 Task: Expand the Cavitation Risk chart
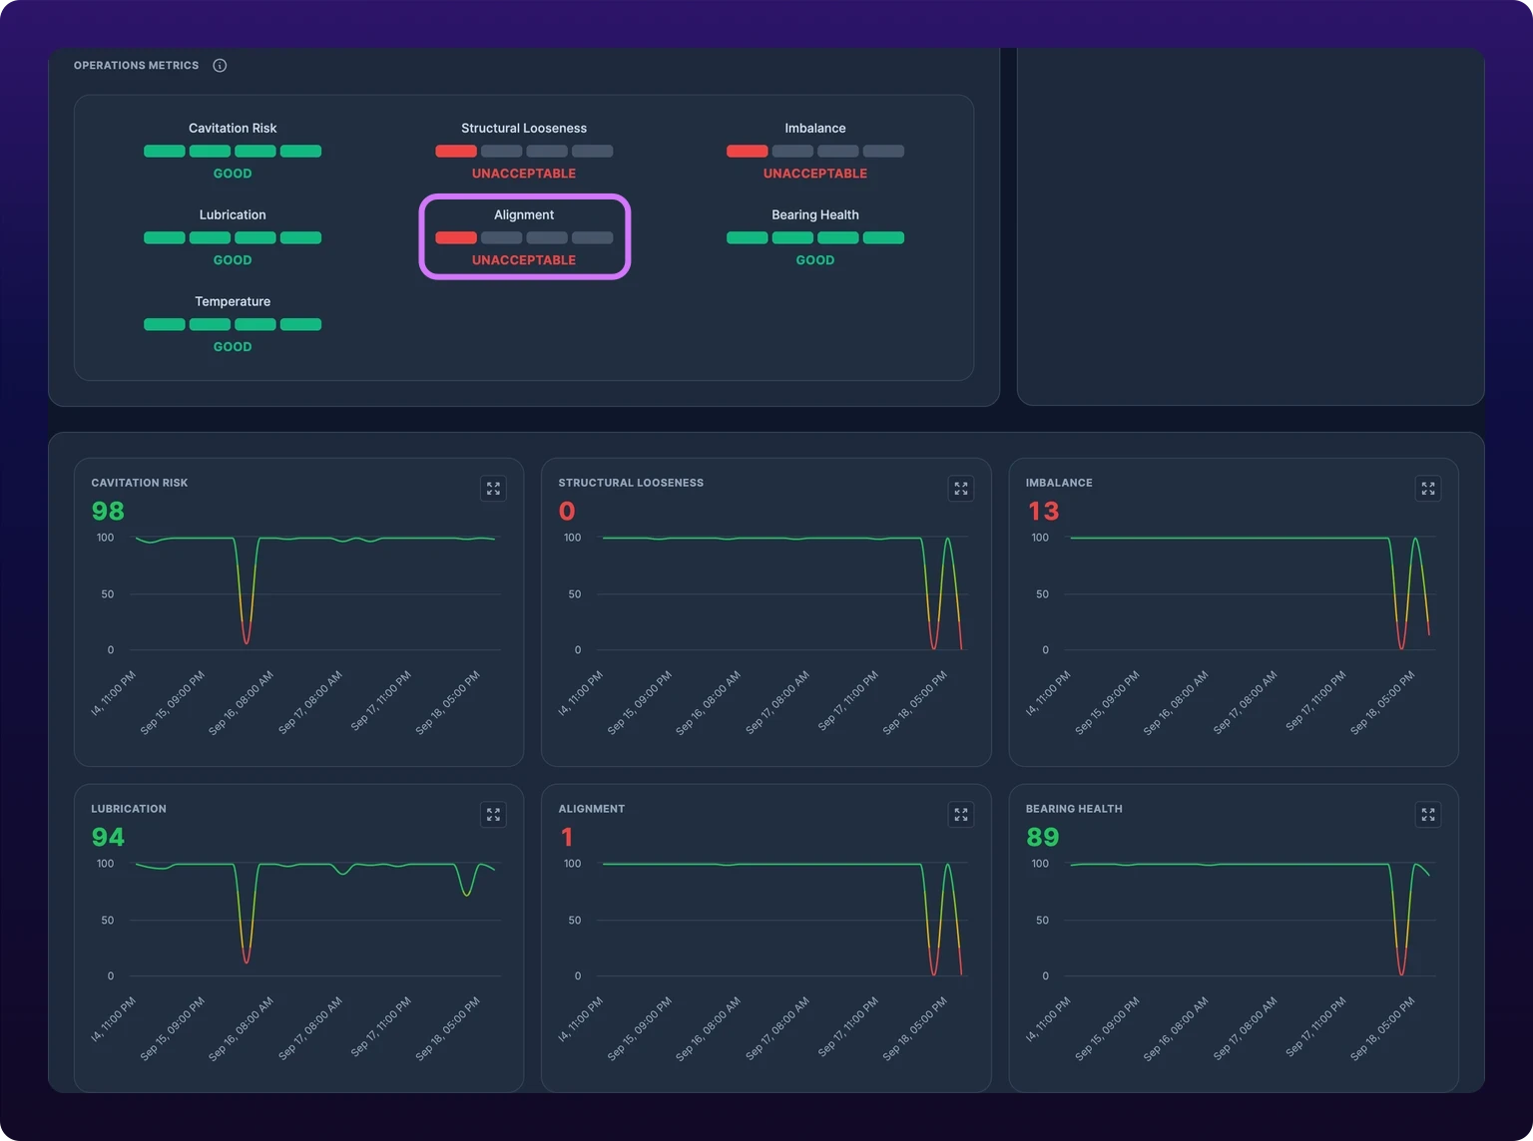tap(493, 489)
